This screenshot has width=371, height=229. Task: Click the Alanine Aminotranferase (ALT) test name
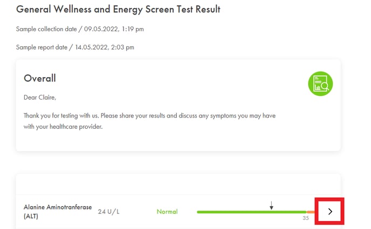[58, 212]
